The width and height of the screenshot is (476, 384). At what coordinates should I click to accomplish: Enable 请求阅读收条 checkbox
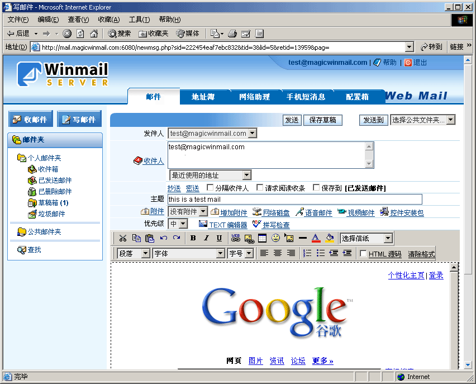[x=260, y=187]
